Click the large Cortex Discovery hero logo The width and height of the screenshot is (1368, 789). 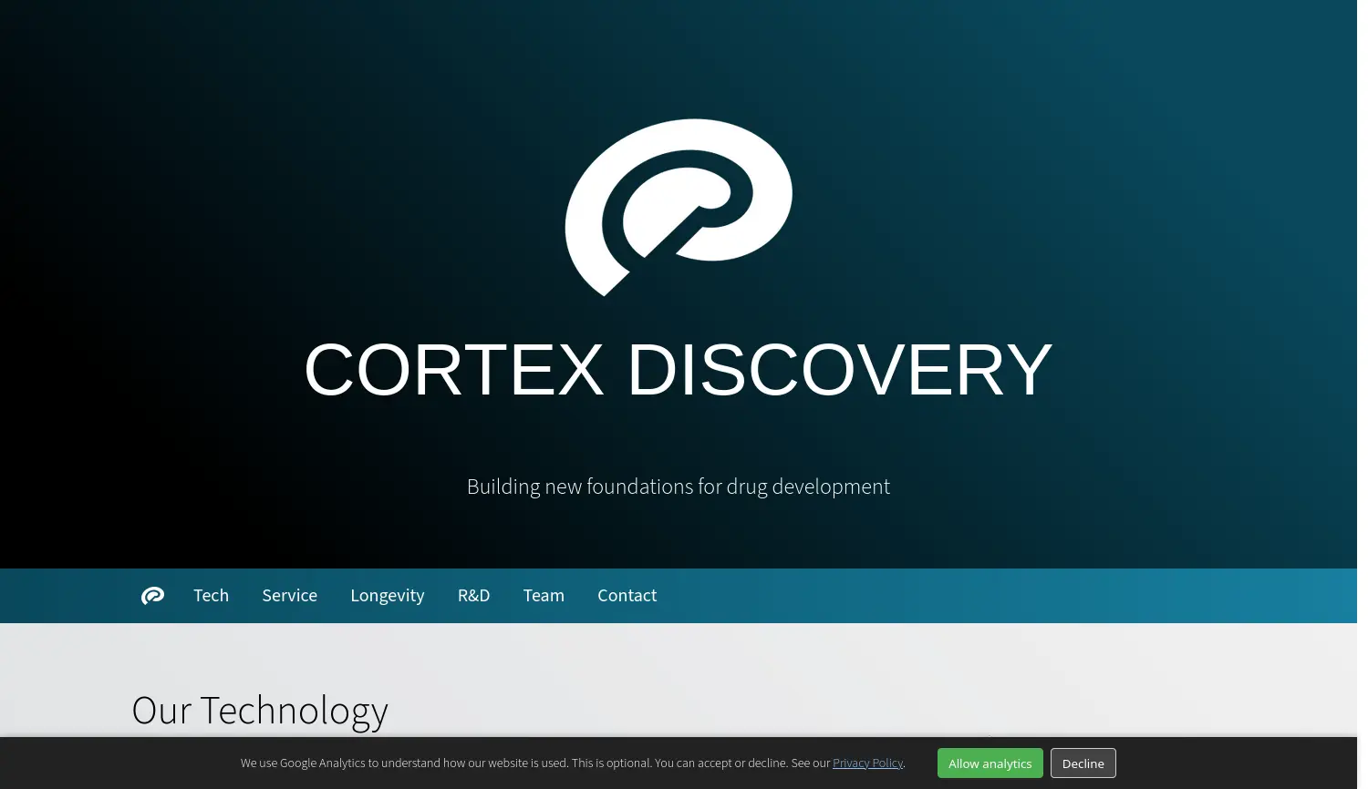tap(679, 208)
